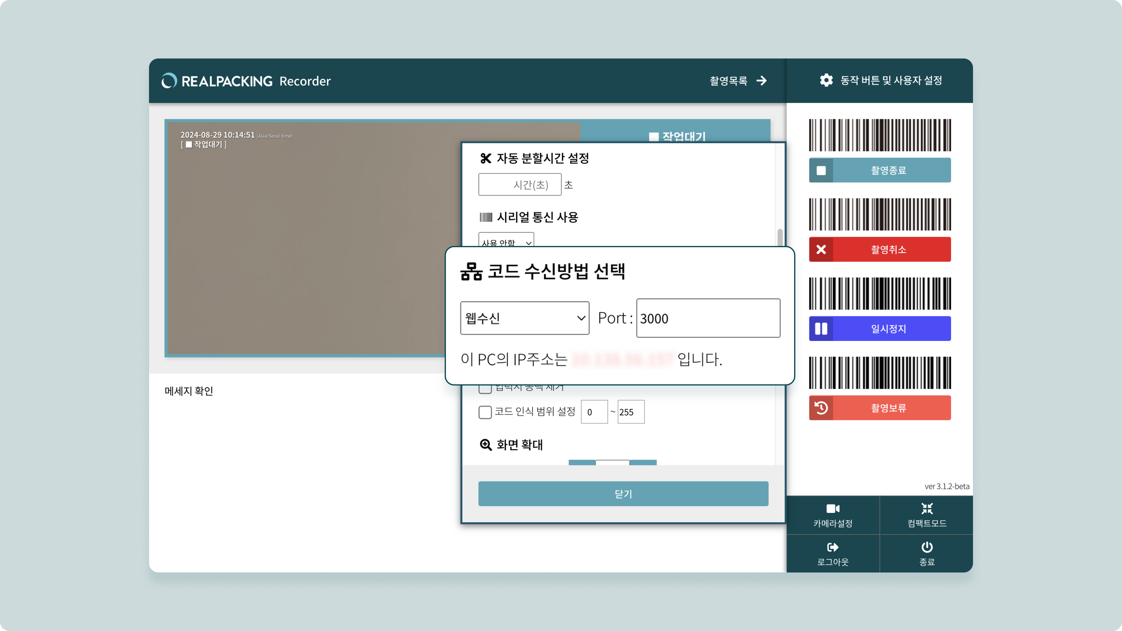This screenshot has width=1122, height=631.
Task: Click the 종료 power icon
Action: coord(927,547)
